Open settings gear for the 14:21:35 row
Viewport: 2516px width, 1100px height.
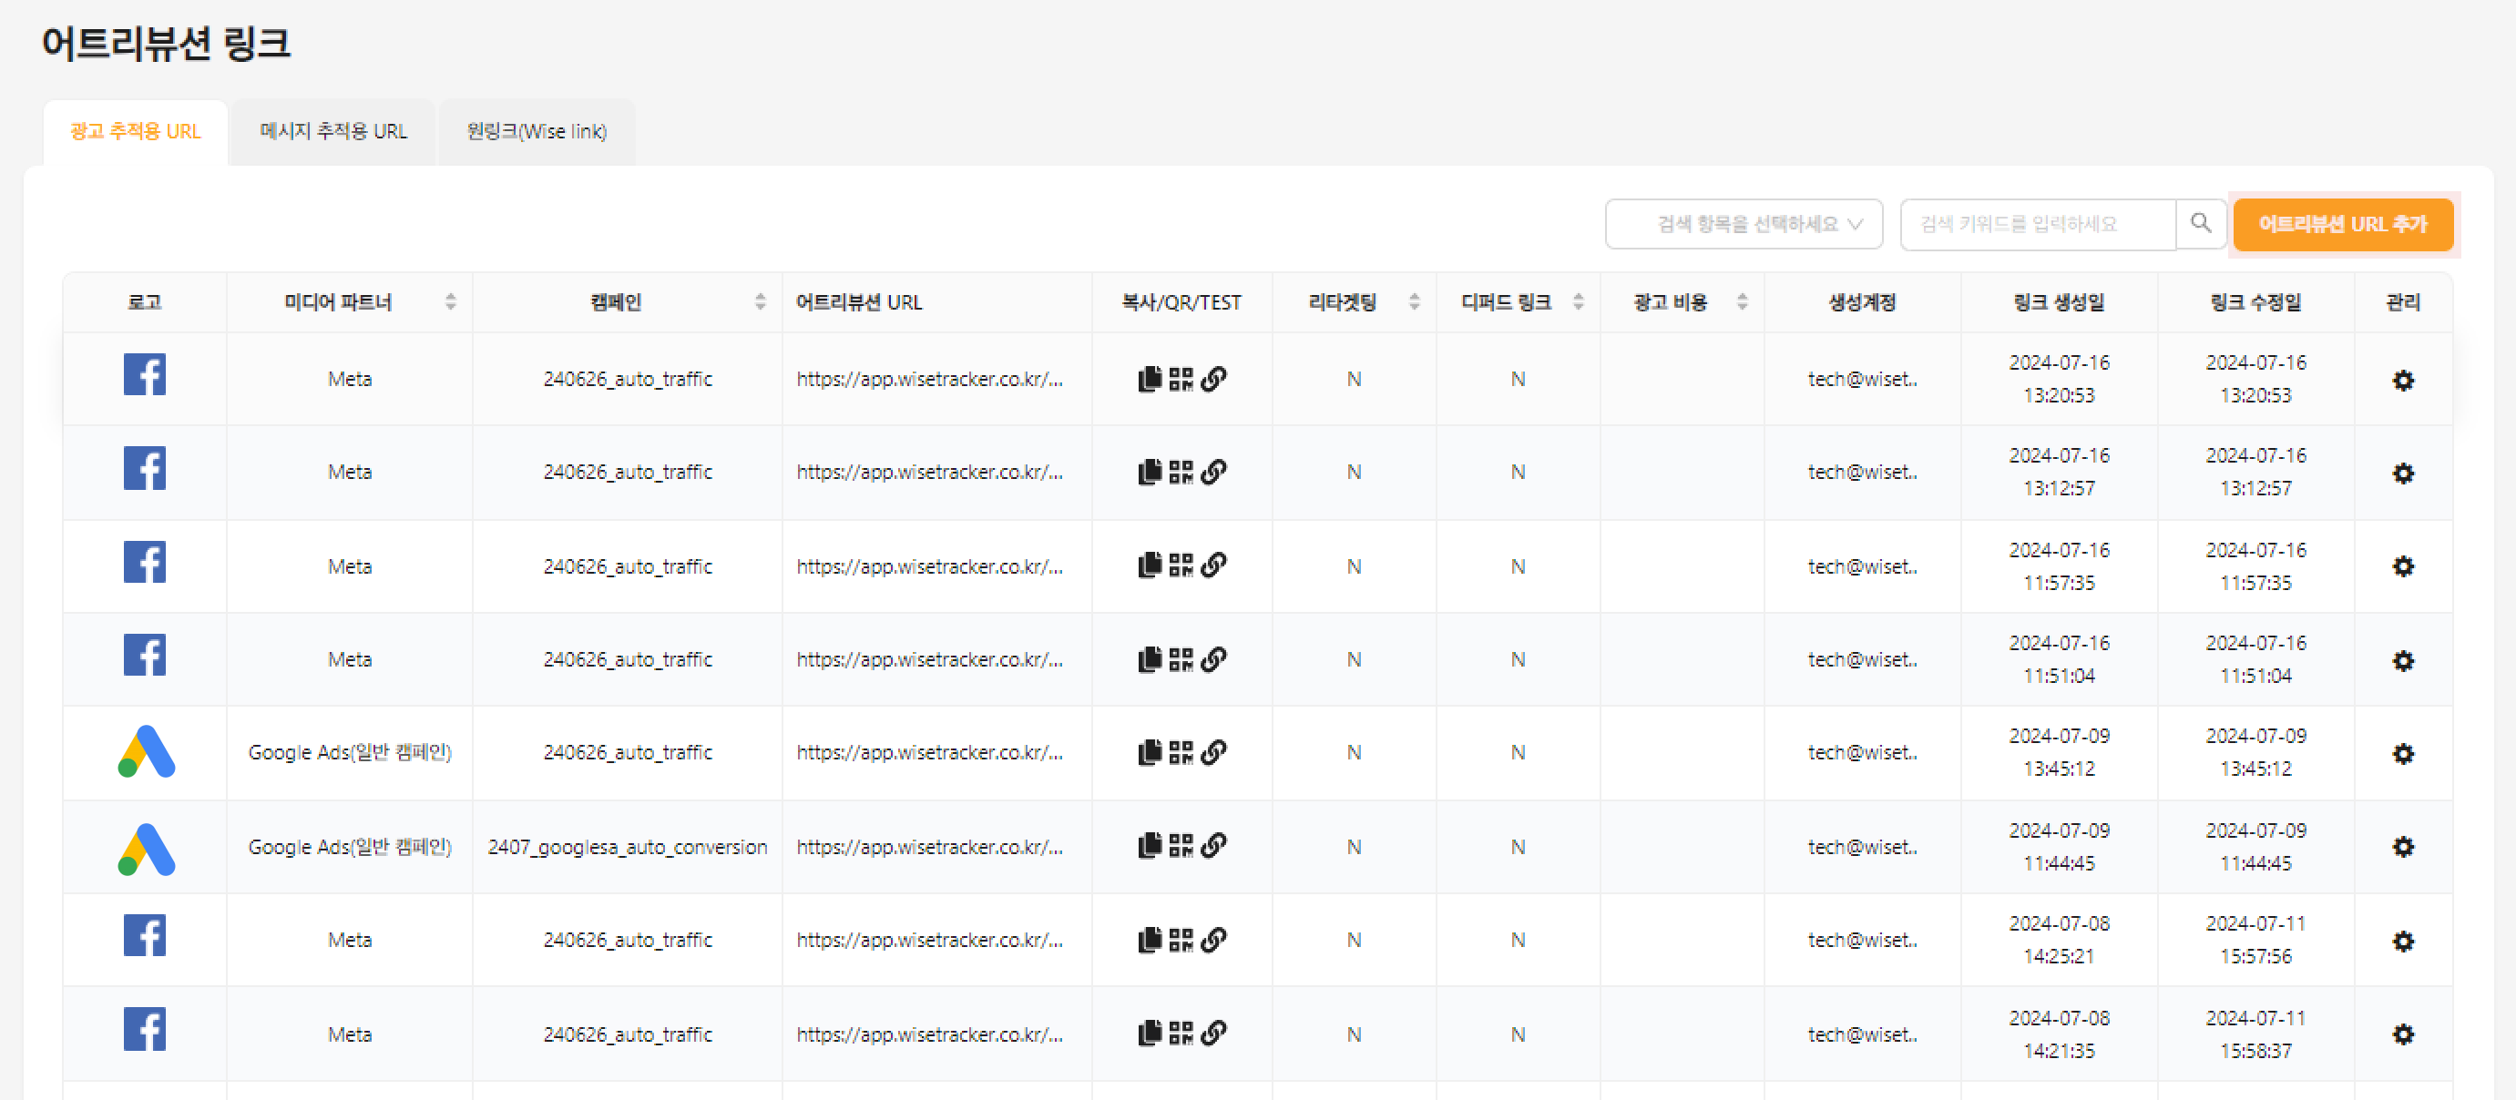pos(2403,1034)
